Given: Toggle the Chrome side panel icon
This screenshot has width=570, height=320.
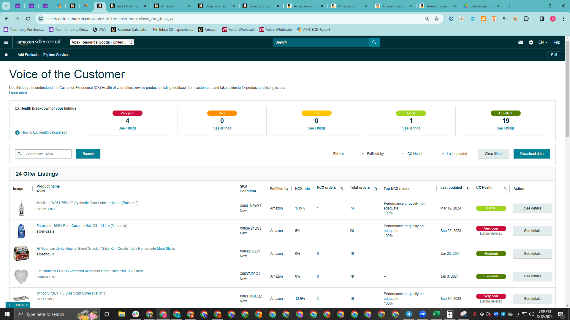Looking at the screenshot, I should tap(542, 19).
